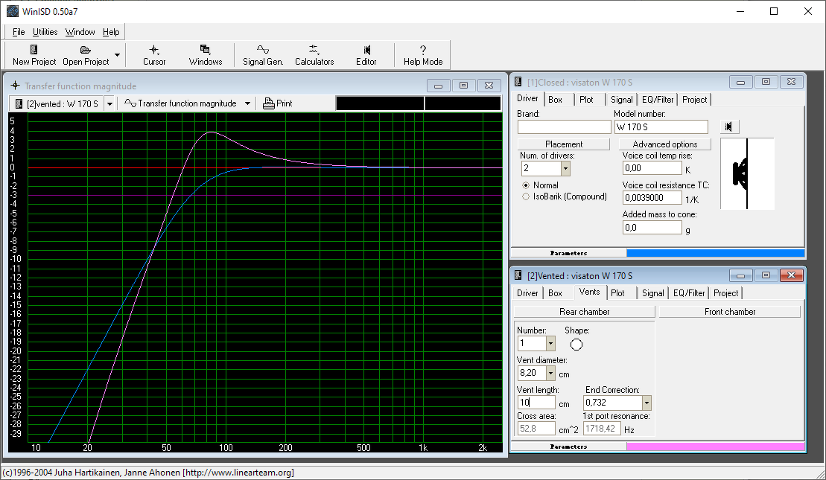Viewport: 826px width, 480px height.
Task: Switch to EQ/Filter tab in Closed project
Action: coord(658,100)
